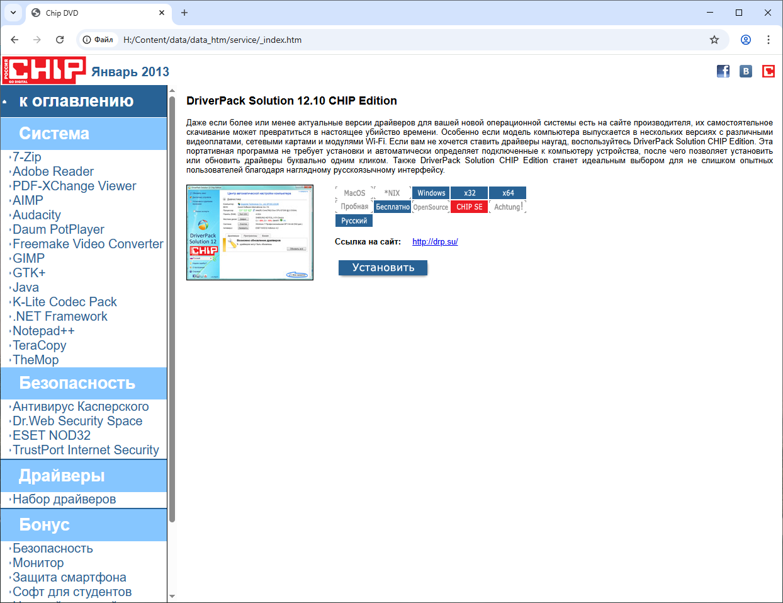
Task: Open the GTK+ entry
Action: point(29,273)
